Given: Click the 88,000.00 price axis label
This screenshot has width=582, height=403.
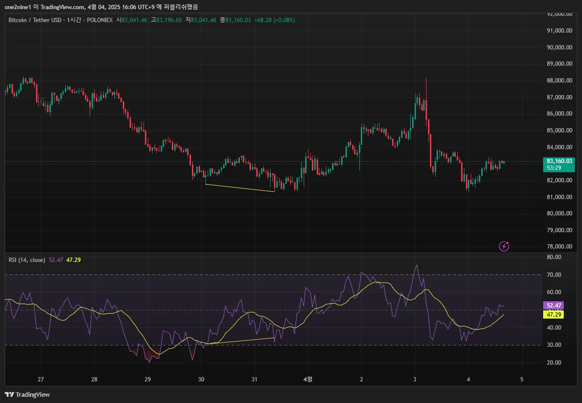Looking at the screenshot, I should pyautogui.click(x=560, y=81).
